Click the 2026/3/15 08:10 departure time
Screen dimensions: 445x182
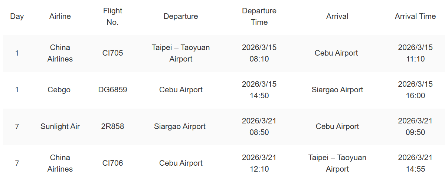tap(259, 53)
